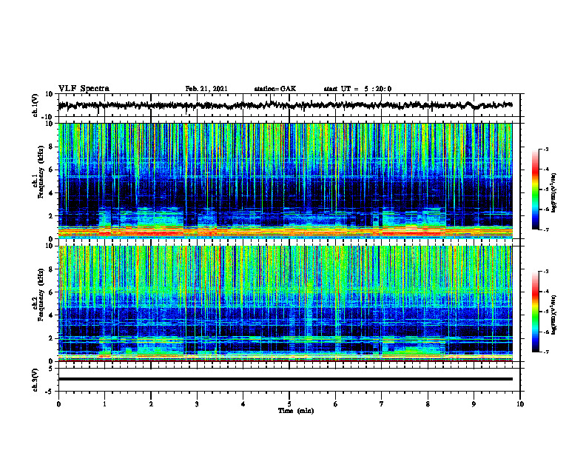Click time axis tick label "3"
The image size is (586, 453).
(x=197, y=404)
